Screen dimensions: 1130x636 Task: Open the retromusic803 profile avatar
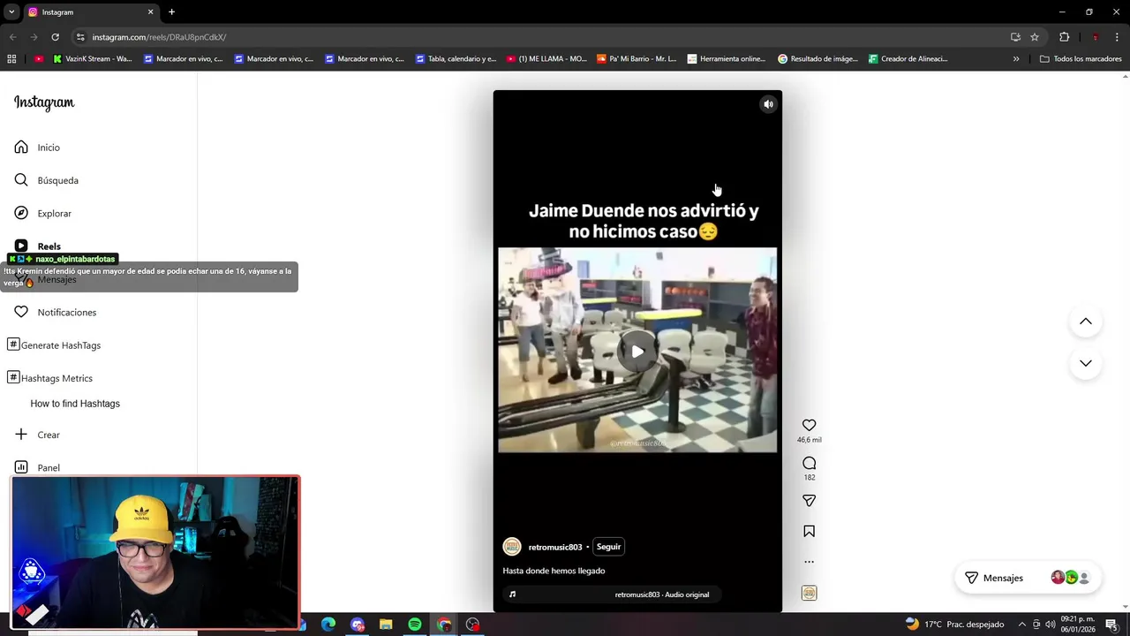pos(512,547)
